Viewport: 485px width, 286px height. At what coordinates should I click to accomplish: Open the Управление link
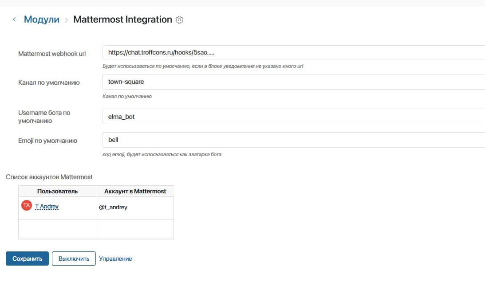point(115,259)
